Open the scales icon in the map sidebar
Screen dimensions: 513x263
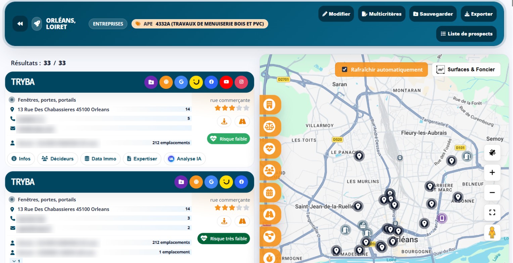270,126
